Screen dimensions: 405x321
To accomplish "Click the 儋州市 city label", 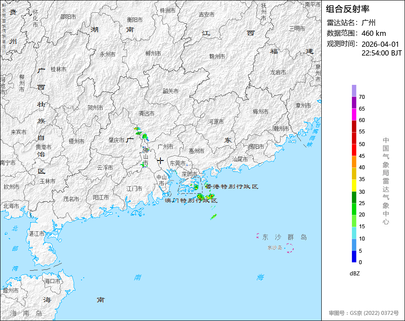I will coord(11,290).
